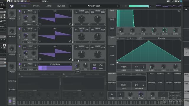Open the sampler EFFECTS routing selector
The image size is (189, 106).
[x=30, y=69]
